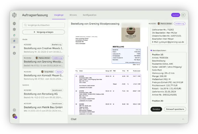Click the Gresing company logo in document
Viewport: 198px width, 134px height.
coord(131,34)
